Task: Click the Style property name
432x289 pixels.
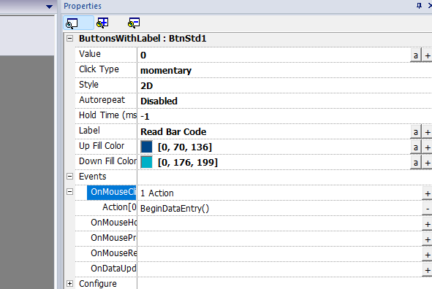Action: (88, 85)
